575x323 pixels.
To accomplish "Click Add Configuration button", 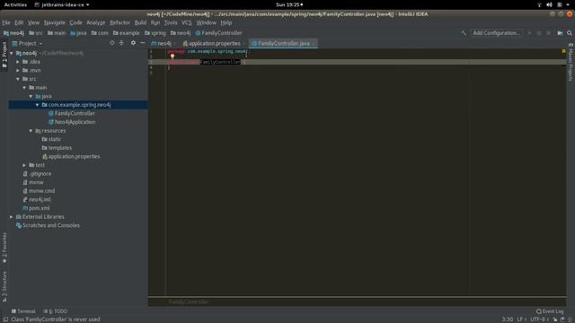I will (x=496, y=33).
